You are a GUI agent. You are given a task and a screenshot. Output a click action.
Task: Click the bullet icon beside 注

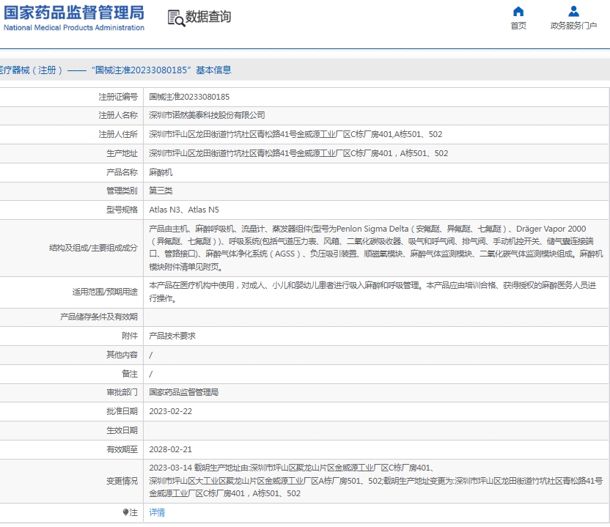click(125, 512)
